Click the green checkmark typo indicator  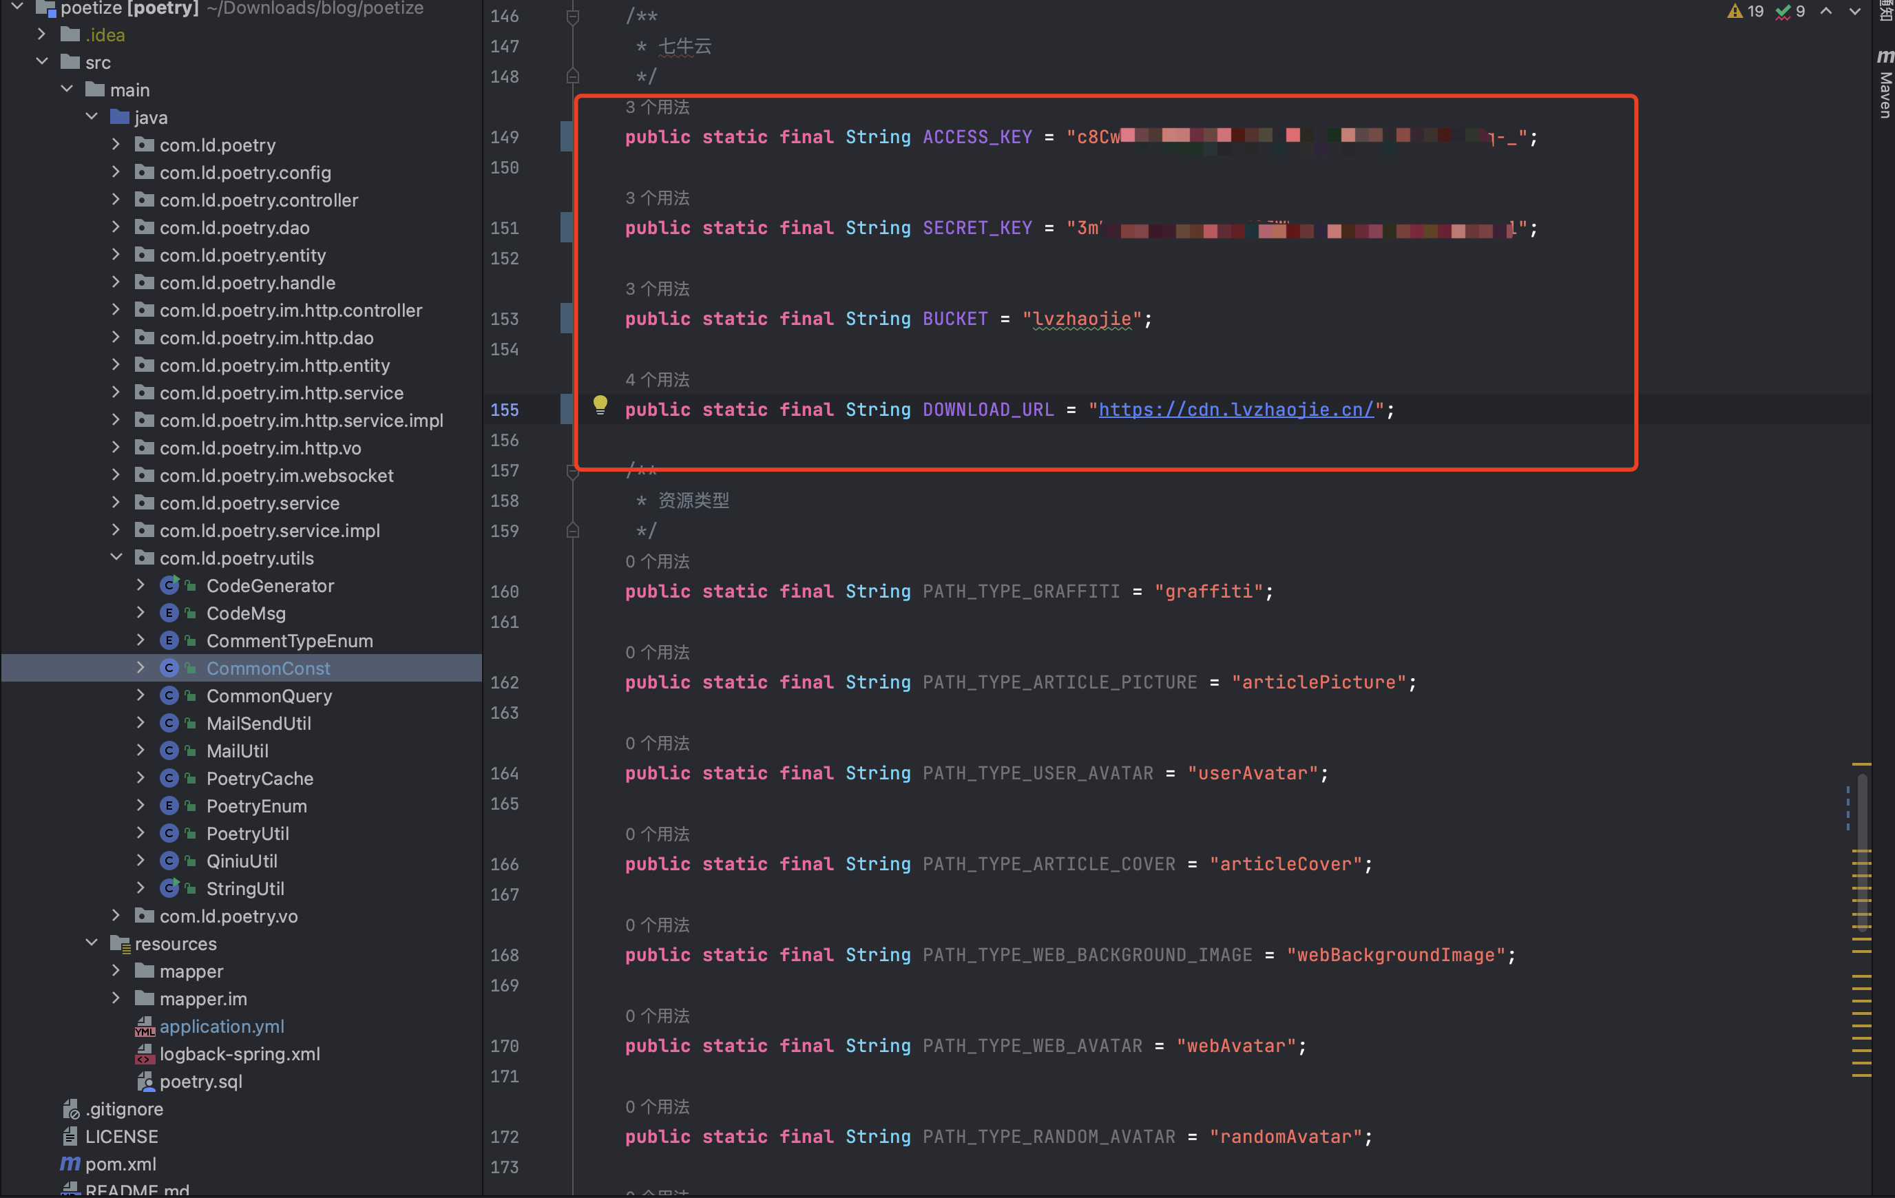tap(1783, 11)
